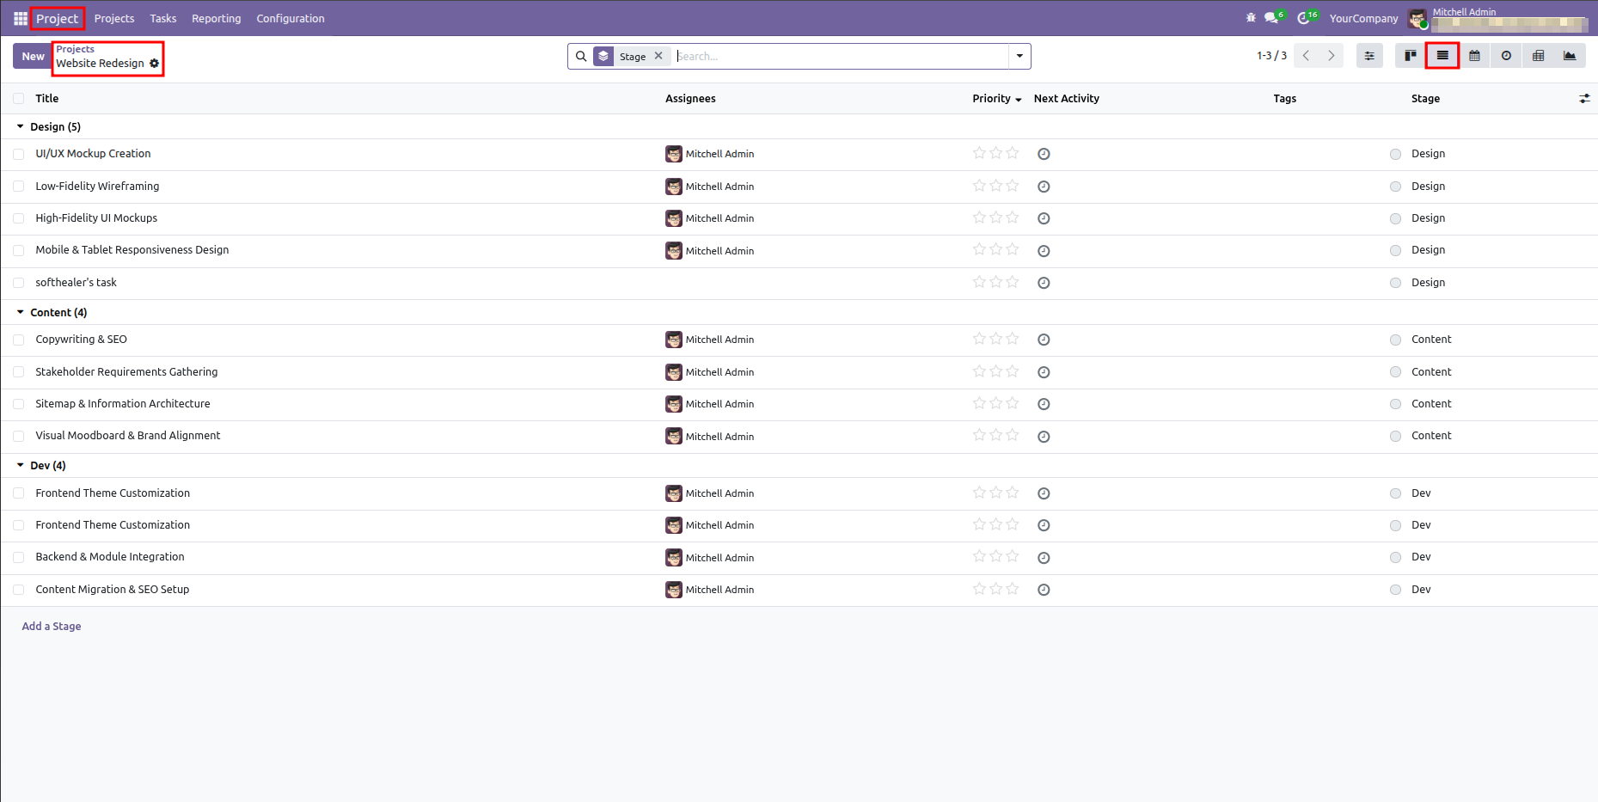Sort by Title column header

[47, 99]
